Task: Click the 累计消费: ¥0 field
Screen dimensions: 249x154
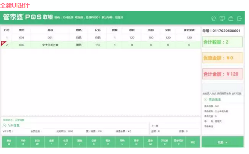Action: 94,131
